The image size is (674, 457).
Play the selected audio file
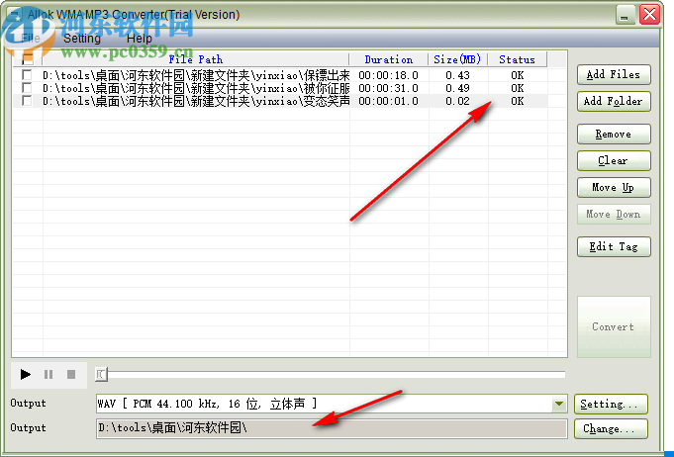[x=26, y=375]
